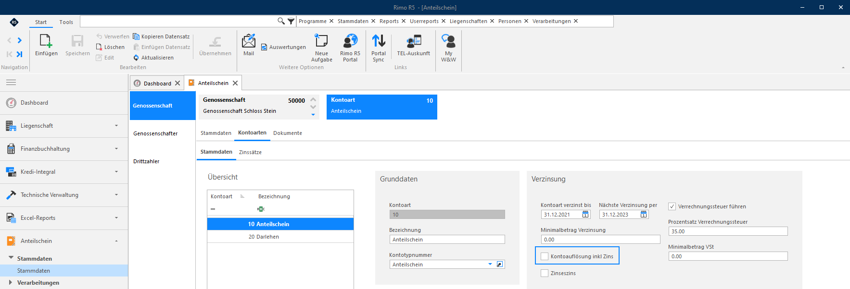Open Genossenschaft selector dropdown arrow
This screenshot has width=850, height=289.
pyautogui.click(x=313, y=115)
